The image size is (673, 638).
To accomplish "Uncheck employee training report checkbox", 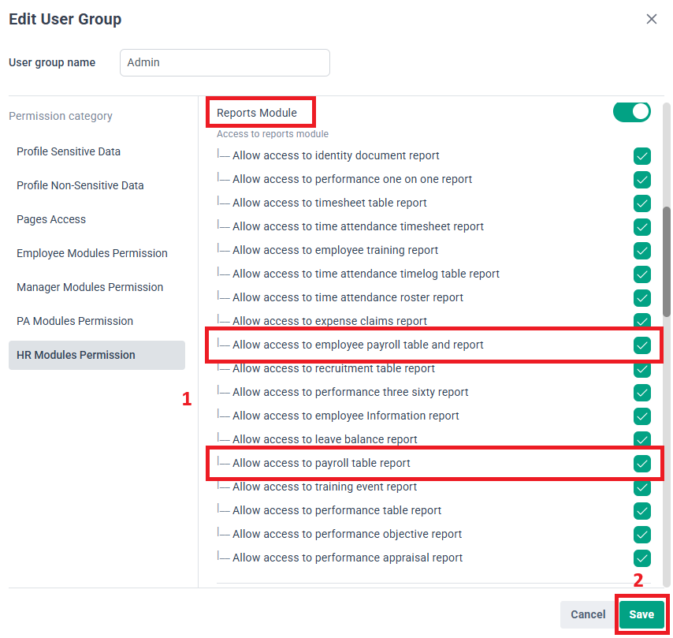I will coord(641,251).
